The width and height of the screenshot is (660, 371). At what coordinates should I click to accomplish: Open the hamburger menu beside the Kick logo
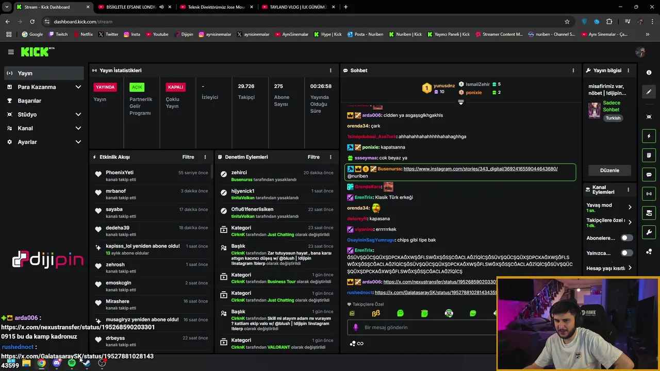pyautogui.click(x=11, y=52)
